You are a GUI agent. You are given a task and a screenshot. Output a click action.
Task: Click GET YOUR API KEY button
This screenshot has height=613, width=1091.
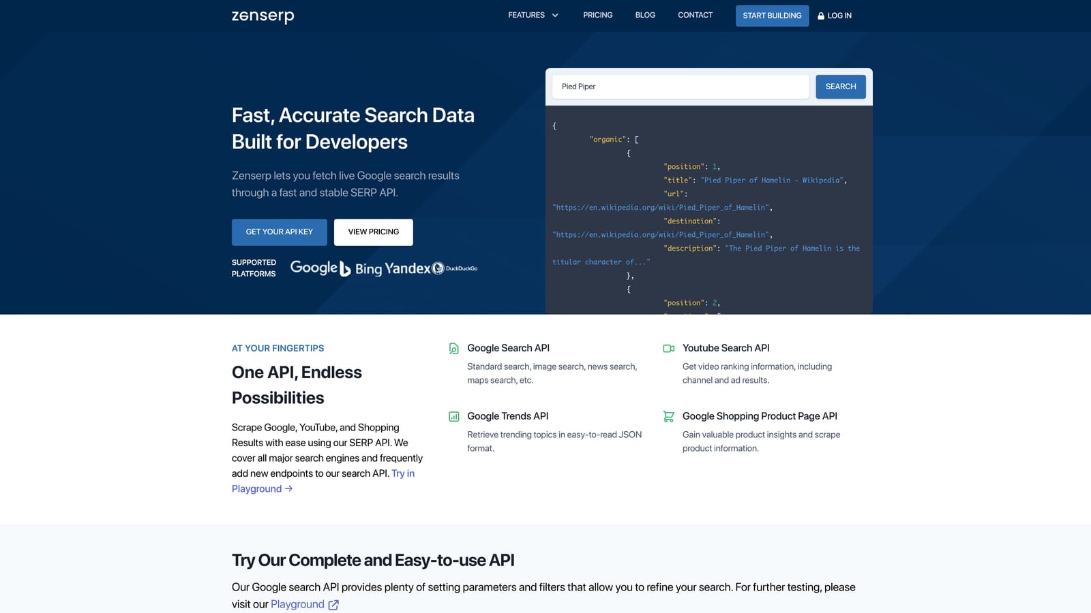(280, 232)
